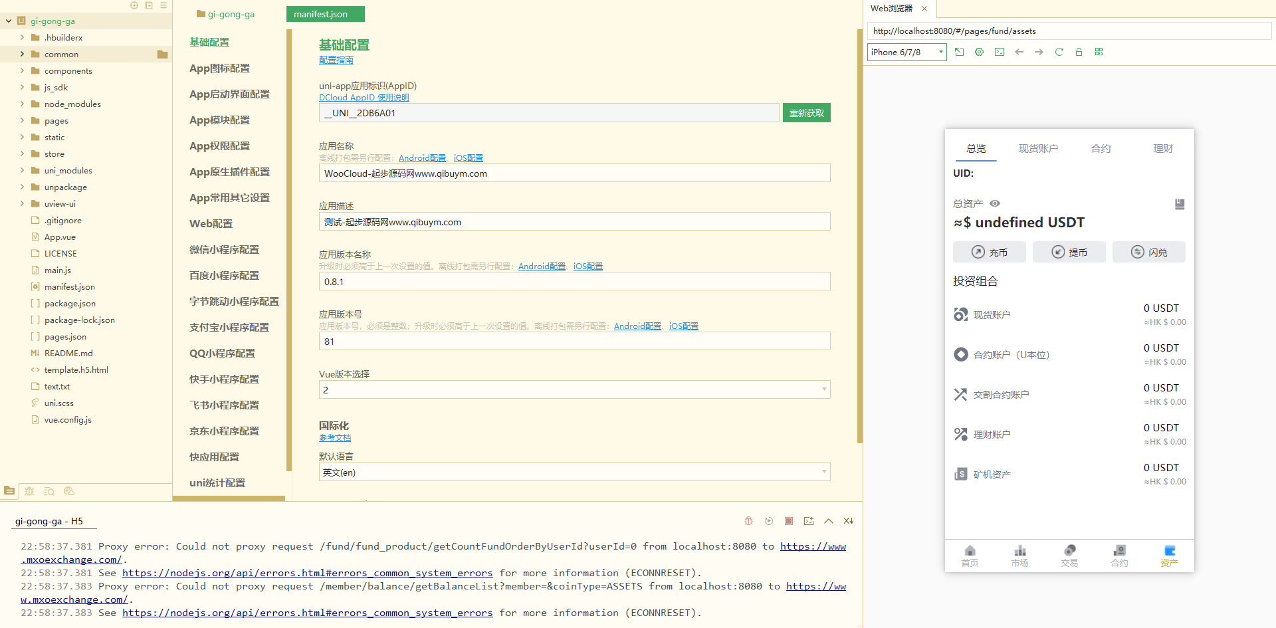The image size is (1276, 628).
Task: Click the refresh icon in Web browser toolbar
Action: (1059, 52)
